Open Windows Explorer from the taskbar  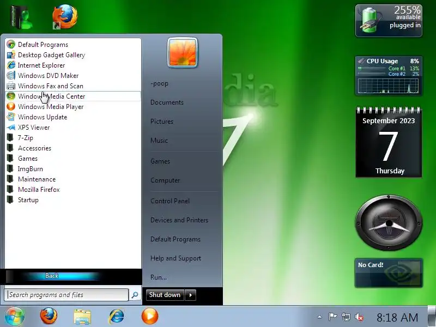(x=82, y=317)
